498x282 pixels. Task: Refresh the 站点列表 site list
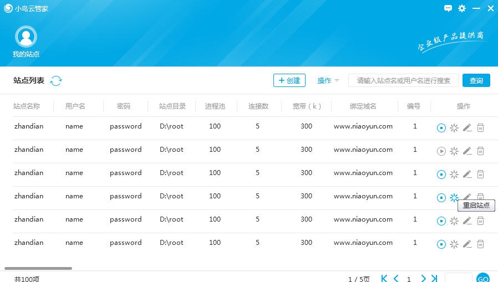click(56, 81)
